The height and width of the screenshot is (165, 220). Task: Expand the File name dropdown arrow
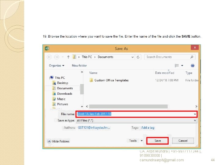click(195, 114)
